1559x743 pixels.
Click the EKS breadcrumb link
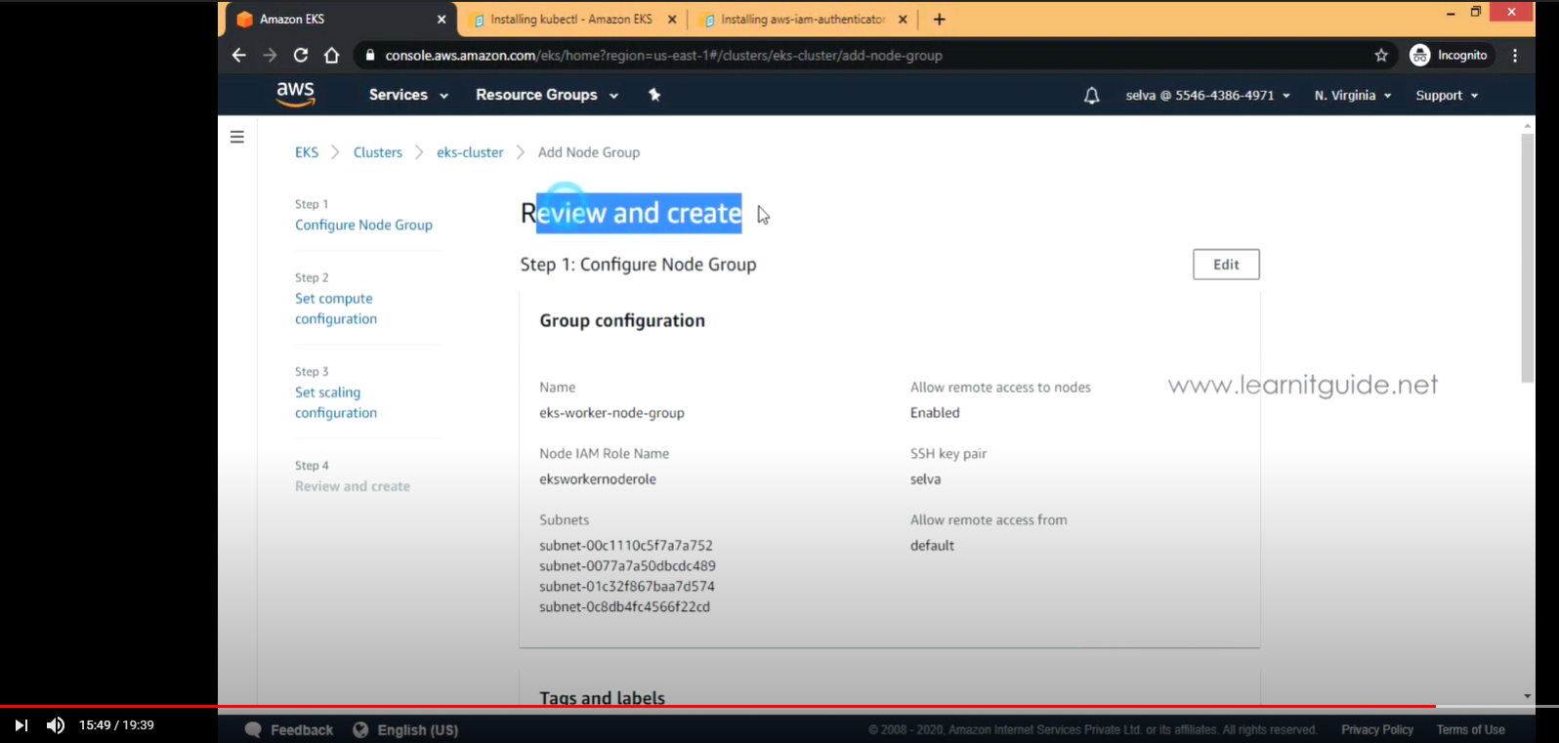[307, 152]
